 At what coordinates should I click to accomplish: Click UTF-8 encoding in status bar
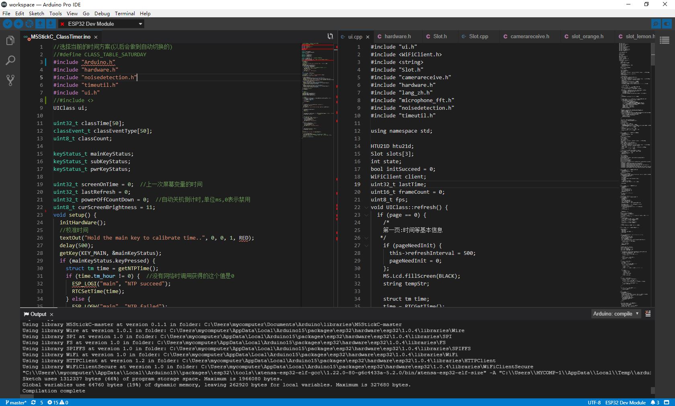coord(594,402)
